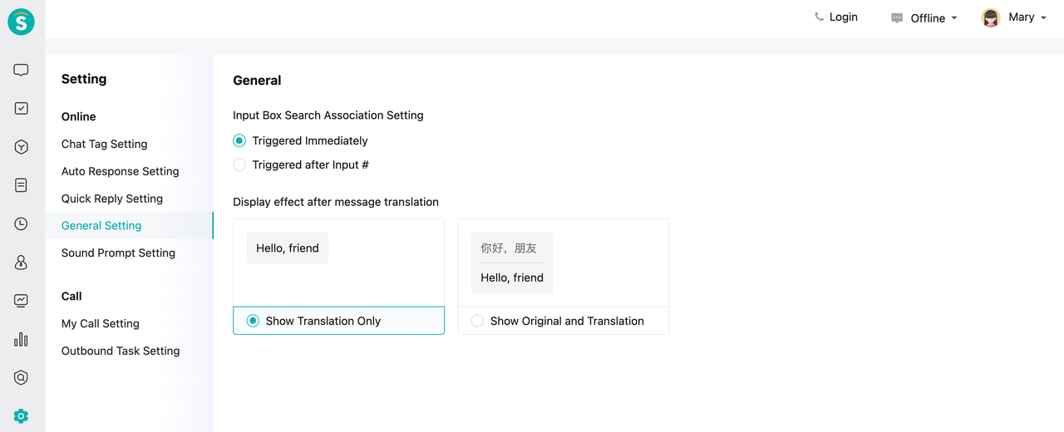Open Outbound Task Setting link
The width and height of the screenshot is (1064, 432).
[120, 351]
